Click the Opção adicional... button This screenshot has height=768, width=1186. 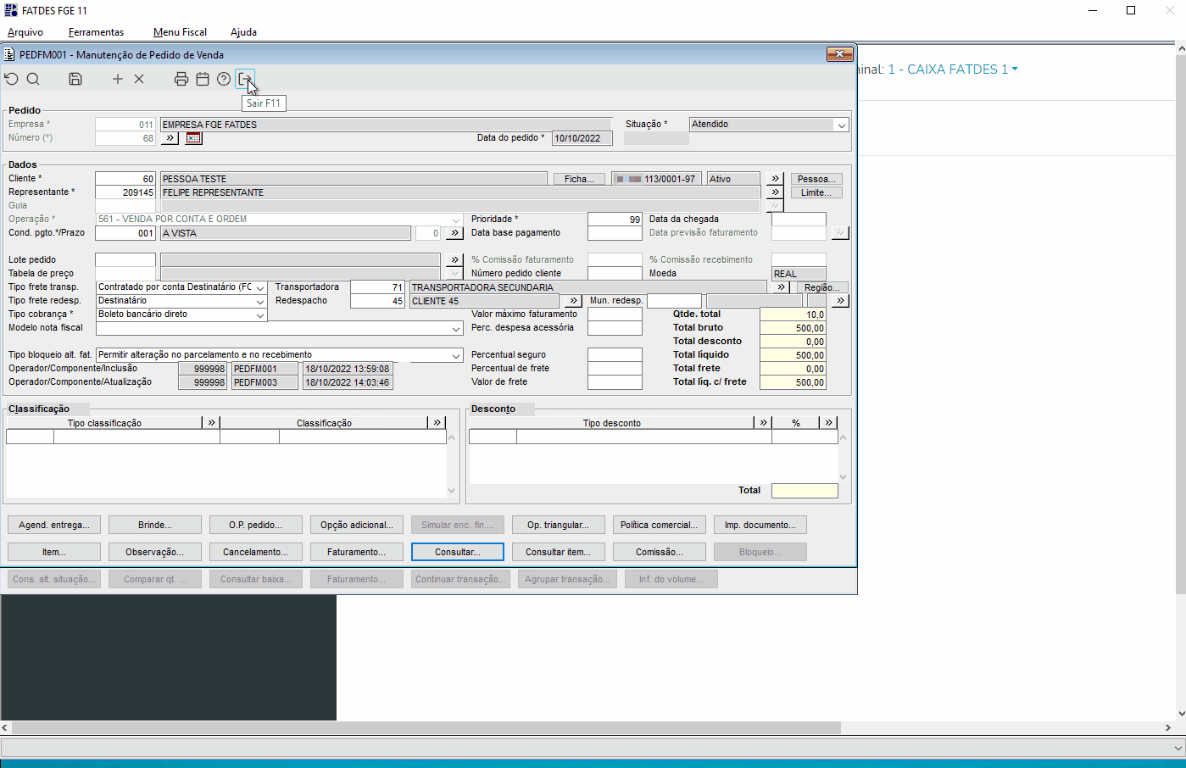(x=357, y=525)
